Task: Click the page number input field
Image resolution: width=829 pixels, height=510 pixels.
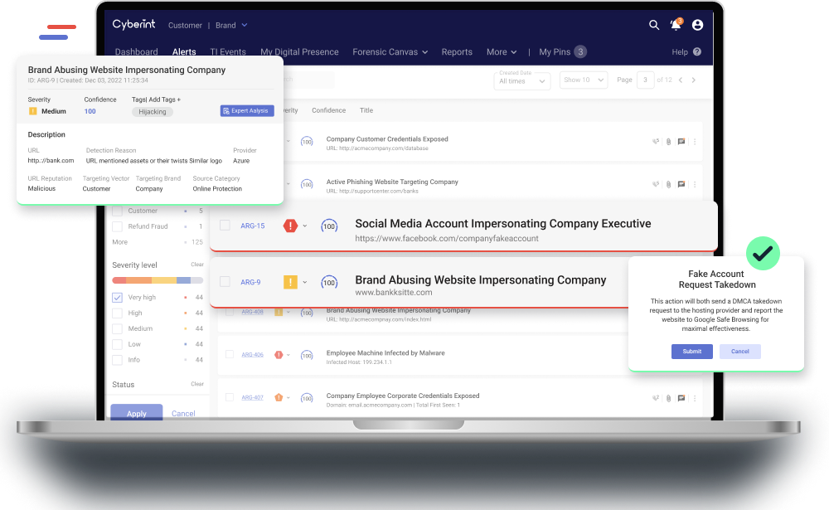Action: click(x=645, y=80)
